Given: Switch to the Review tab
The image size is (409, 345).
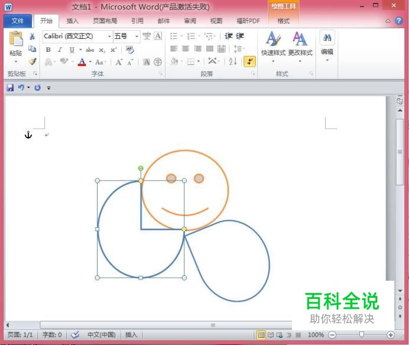Looking at the screenshot, I should (190, 21).
